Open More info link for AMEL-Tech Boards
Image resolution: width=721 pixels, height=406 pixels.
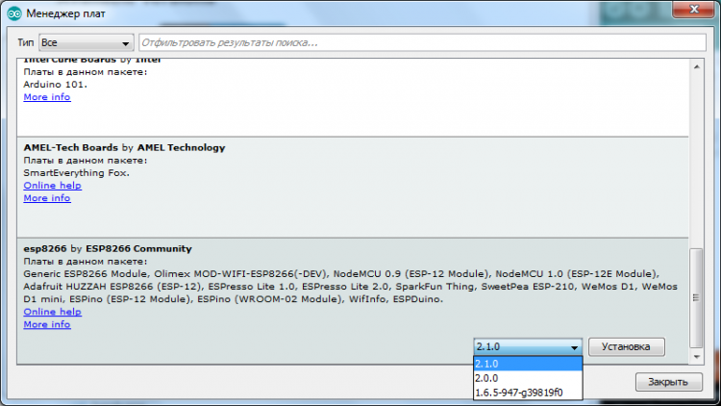pyautogui.click(x=47, y=198)
